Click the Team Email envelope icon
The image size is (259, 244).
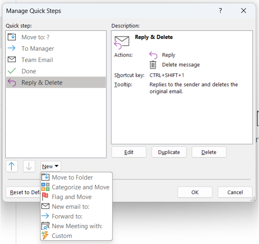coord(12,59)
